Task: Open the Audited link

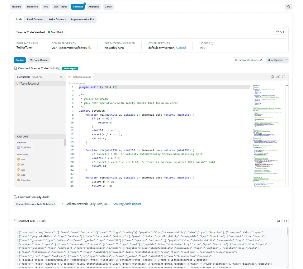Action: point(181,48)
